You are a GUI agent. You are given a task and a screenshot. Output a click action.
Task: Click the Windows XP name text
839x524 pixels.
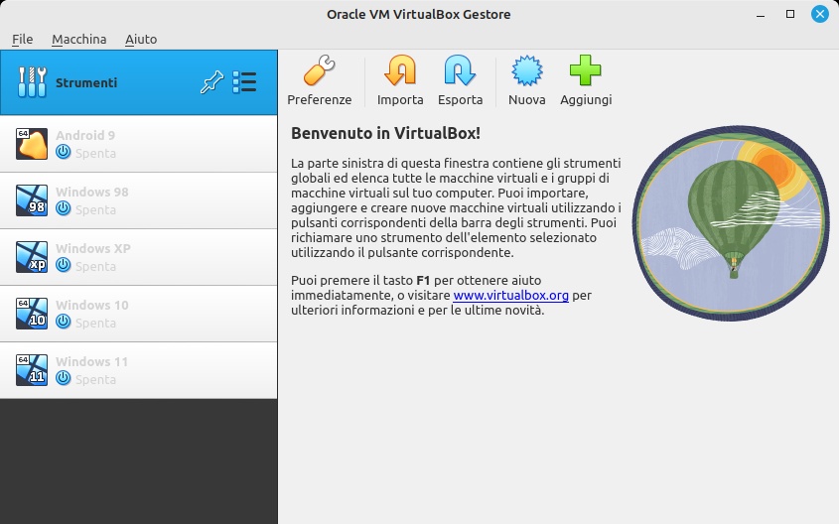click(93, 249)
